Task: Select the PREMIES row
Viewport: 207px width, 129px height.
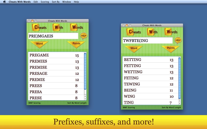Action: tap(56, 61)
